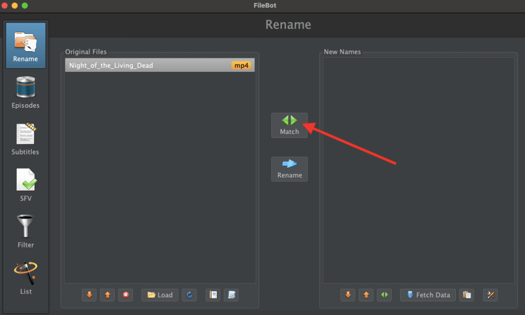The image size is (525, 315).
Task: Click the scroll-with-gear icon under Original Files
Action: [231, 295]
